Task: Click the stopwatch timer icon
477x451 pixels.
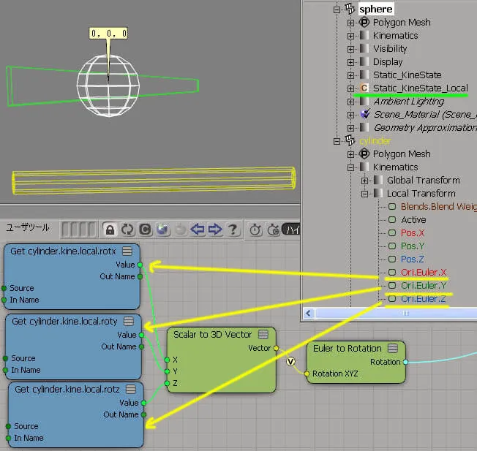Action: pyautogui.click(x=255, y=230)
